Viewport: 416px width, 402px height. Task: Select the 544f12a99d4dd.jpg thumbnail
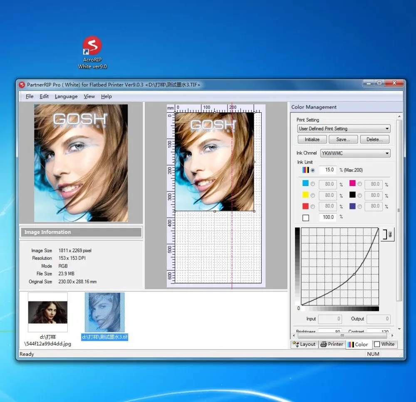pos(48,320)
